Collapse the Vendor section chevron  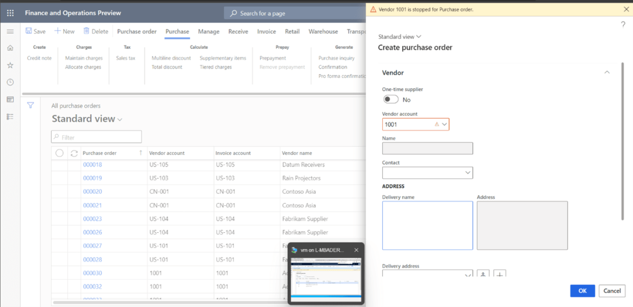pos(607,73)
